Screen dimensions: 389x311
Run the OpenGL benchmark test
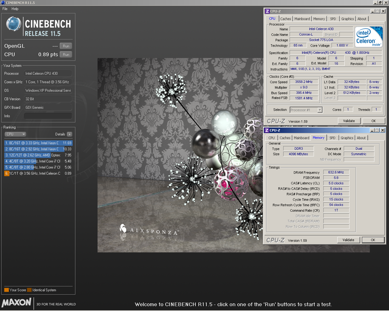66,46
